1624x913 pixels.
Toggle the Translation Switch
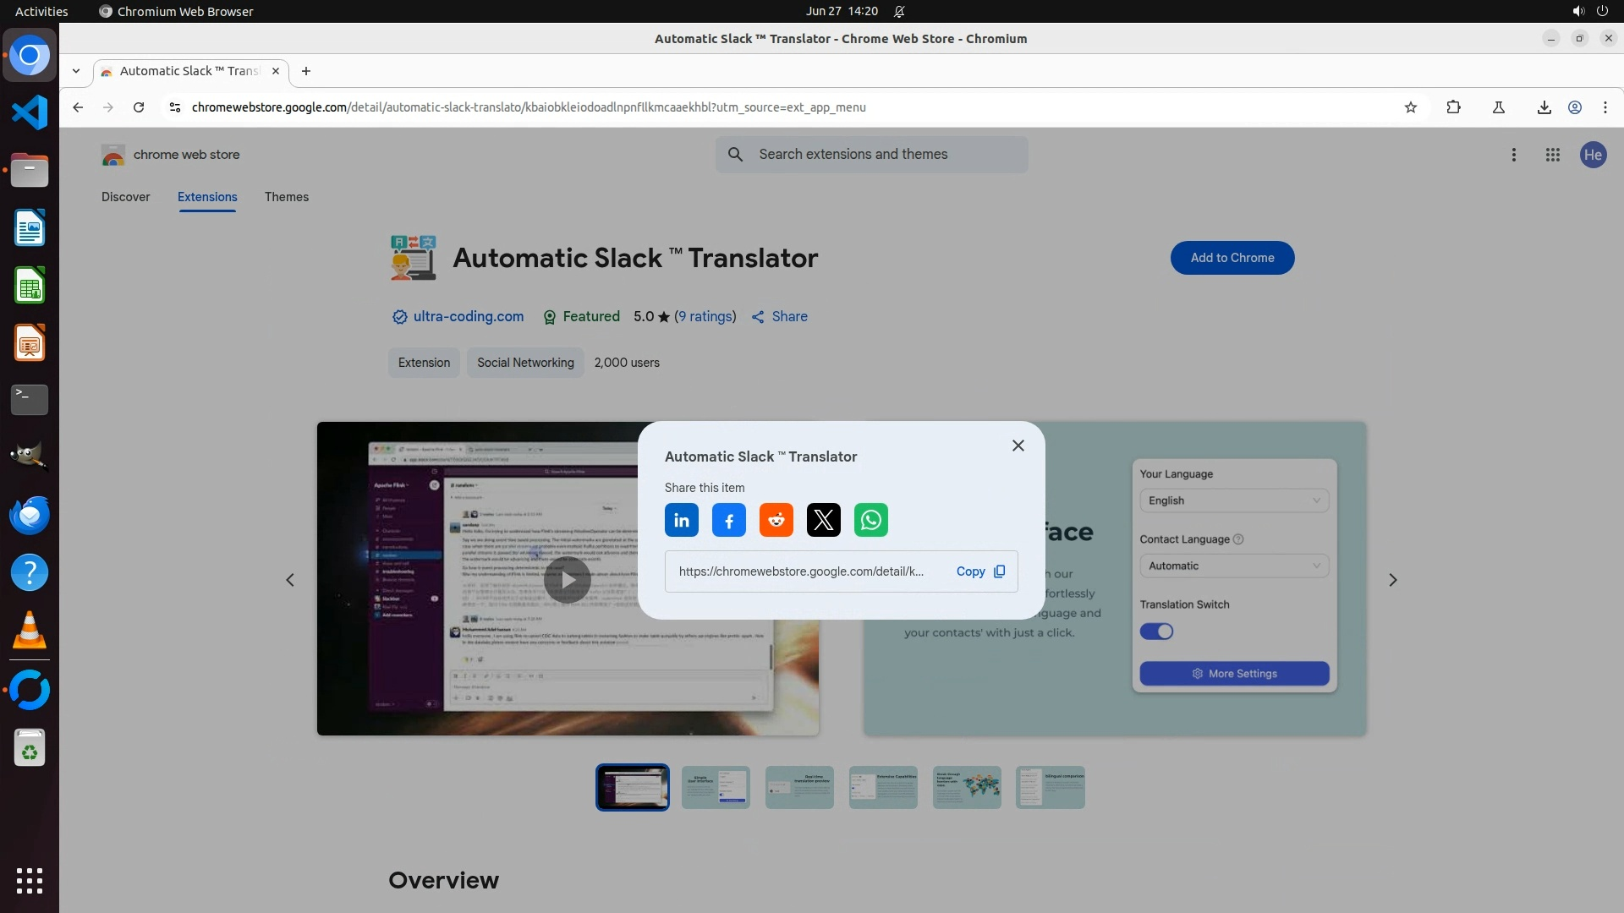tap(1156, 631)
